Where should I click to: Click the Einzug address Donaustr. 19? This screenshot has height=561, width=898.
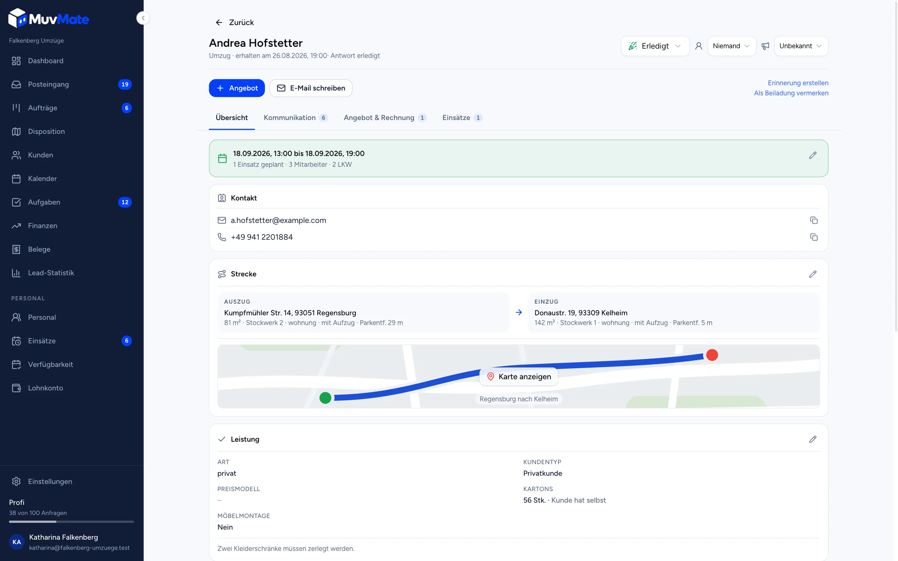(x=581, y=313)
